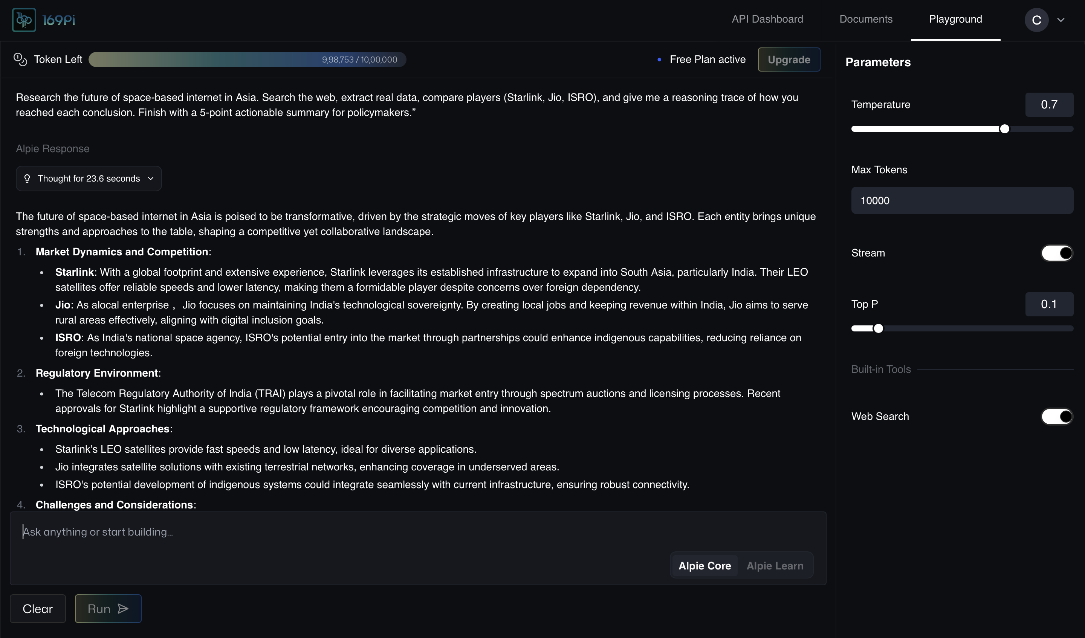Adjust the Temperature slider handle
This screenshot has height=638, width=1085.
[1004, 128]
